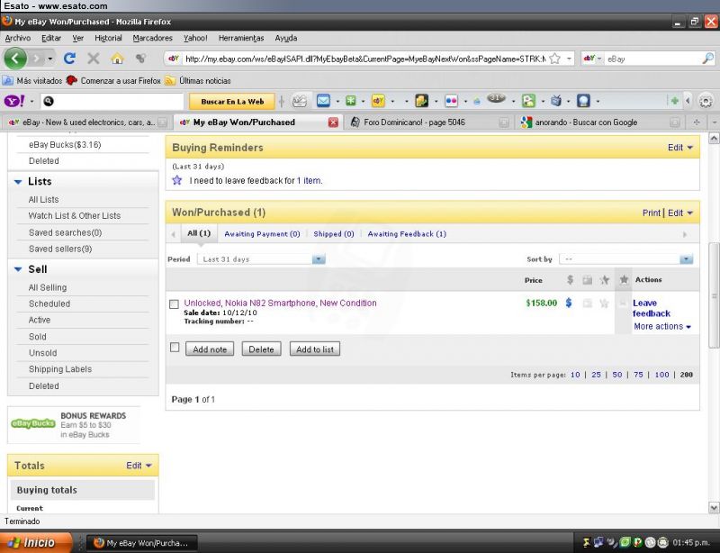Click the Add to list button
This screenshot has height=553, width=720.
pyautogui.click(x=315, y=349)
